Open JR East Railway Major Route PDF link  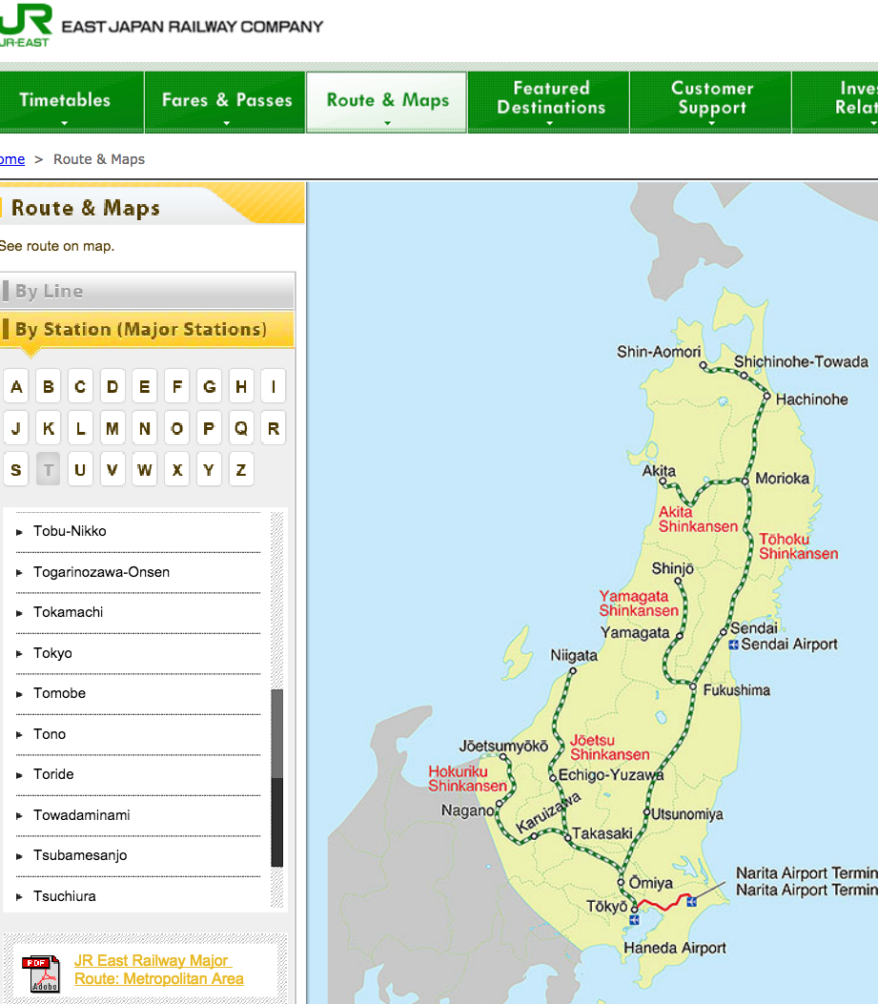tap(159, 970)
